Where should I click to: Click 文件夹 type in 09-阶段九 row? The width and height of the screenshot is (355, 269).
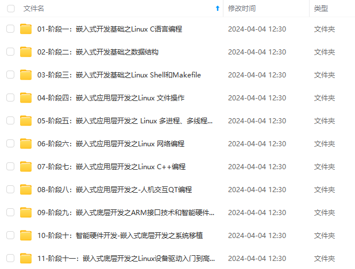325,213
